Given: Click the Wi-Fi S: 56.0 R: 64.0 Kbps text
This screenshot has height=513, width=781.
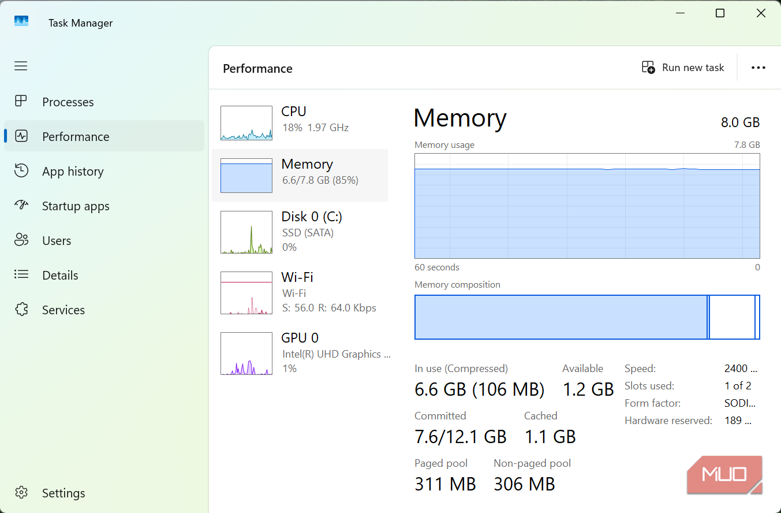Looking at the screenshot, I should [329, 308].
